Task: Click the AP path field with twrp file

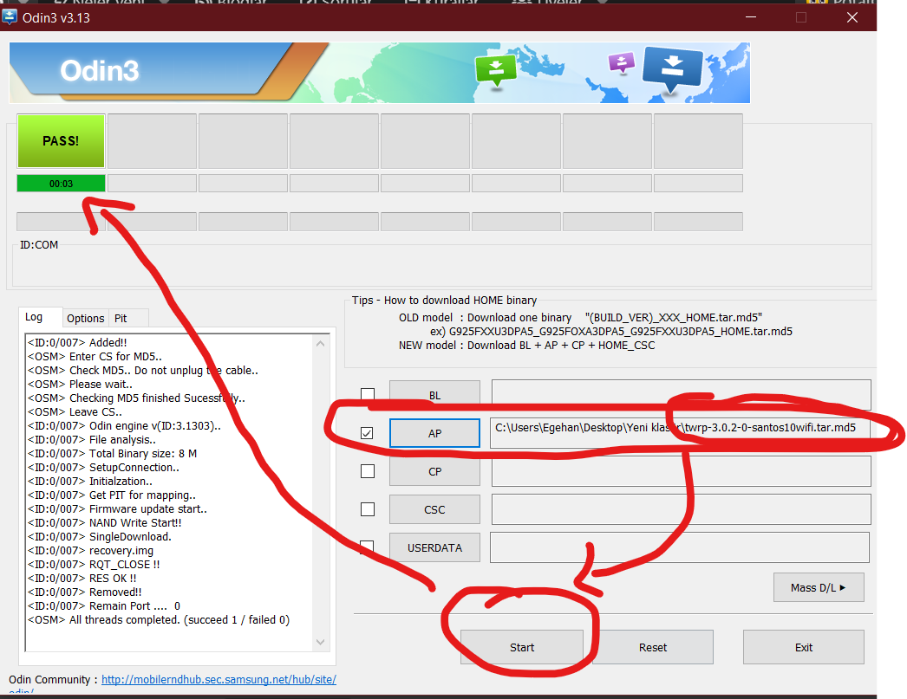Action: point(681,433)
